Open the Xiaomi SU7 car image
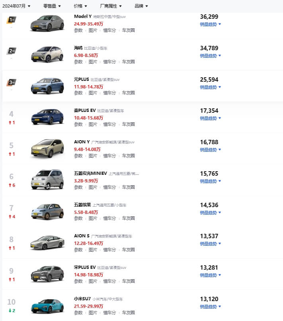The image size is (283, 321). [47, 306]
